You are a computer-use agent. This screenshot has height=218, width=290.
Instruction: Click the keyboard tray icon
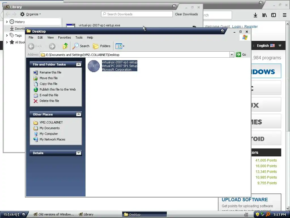pyautogui.click(x=246, y=215)
